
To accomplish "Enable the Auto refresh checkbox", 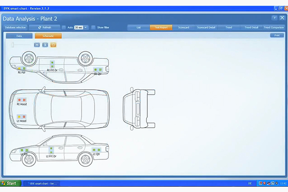I will [x=63, y=27].
